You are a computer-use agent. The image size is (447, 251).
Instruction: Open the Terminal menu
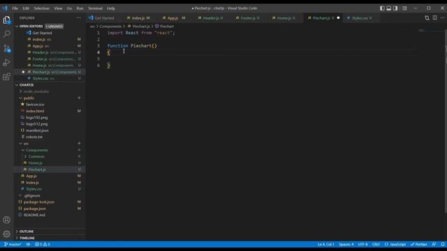pyautogui.click(x=95, y=8)
